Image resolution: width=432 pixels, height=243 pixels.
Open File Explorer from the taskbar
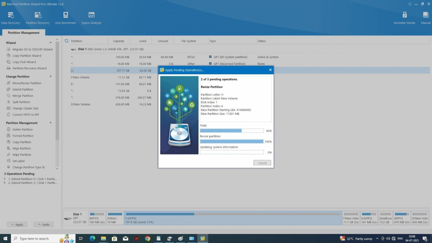point(103,239)
